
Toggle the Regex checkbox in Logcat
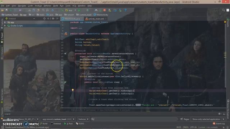tap(182, 119)
